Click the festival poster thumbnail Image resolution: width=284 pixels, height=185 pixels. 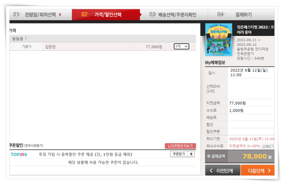(x=218, y=39)
